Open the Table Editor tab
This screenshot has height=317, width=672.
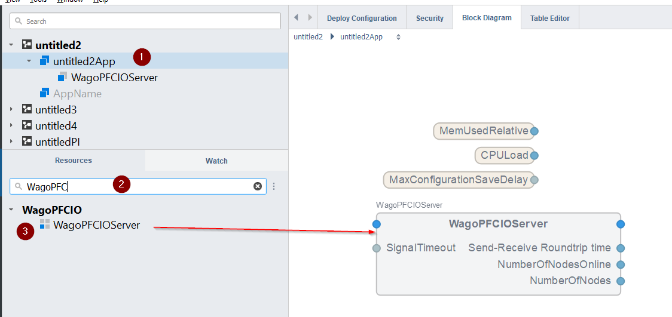tap(550, 18)
